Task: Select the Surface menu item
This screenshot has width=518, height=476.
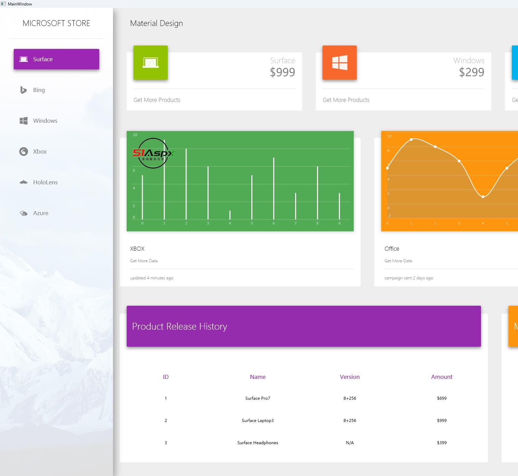Action: [56, 59]
